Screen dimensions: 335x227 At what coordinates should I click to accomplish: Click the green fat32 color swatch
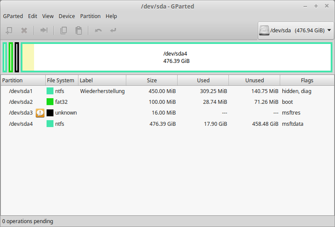click(x=50, y=102)
